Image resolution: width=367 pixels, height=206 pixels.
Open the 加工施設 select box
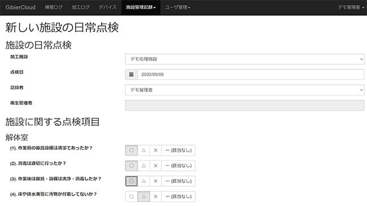click(244, 59)
